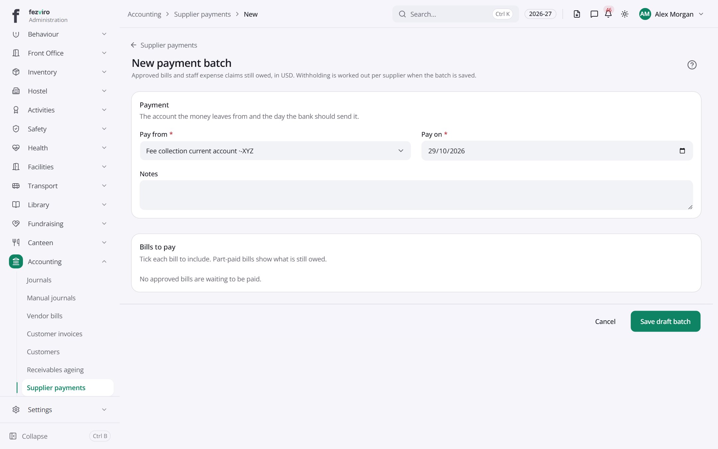Click into the Notes text area
This screenshot has height=449, width=718.
[x=416, y=195]
